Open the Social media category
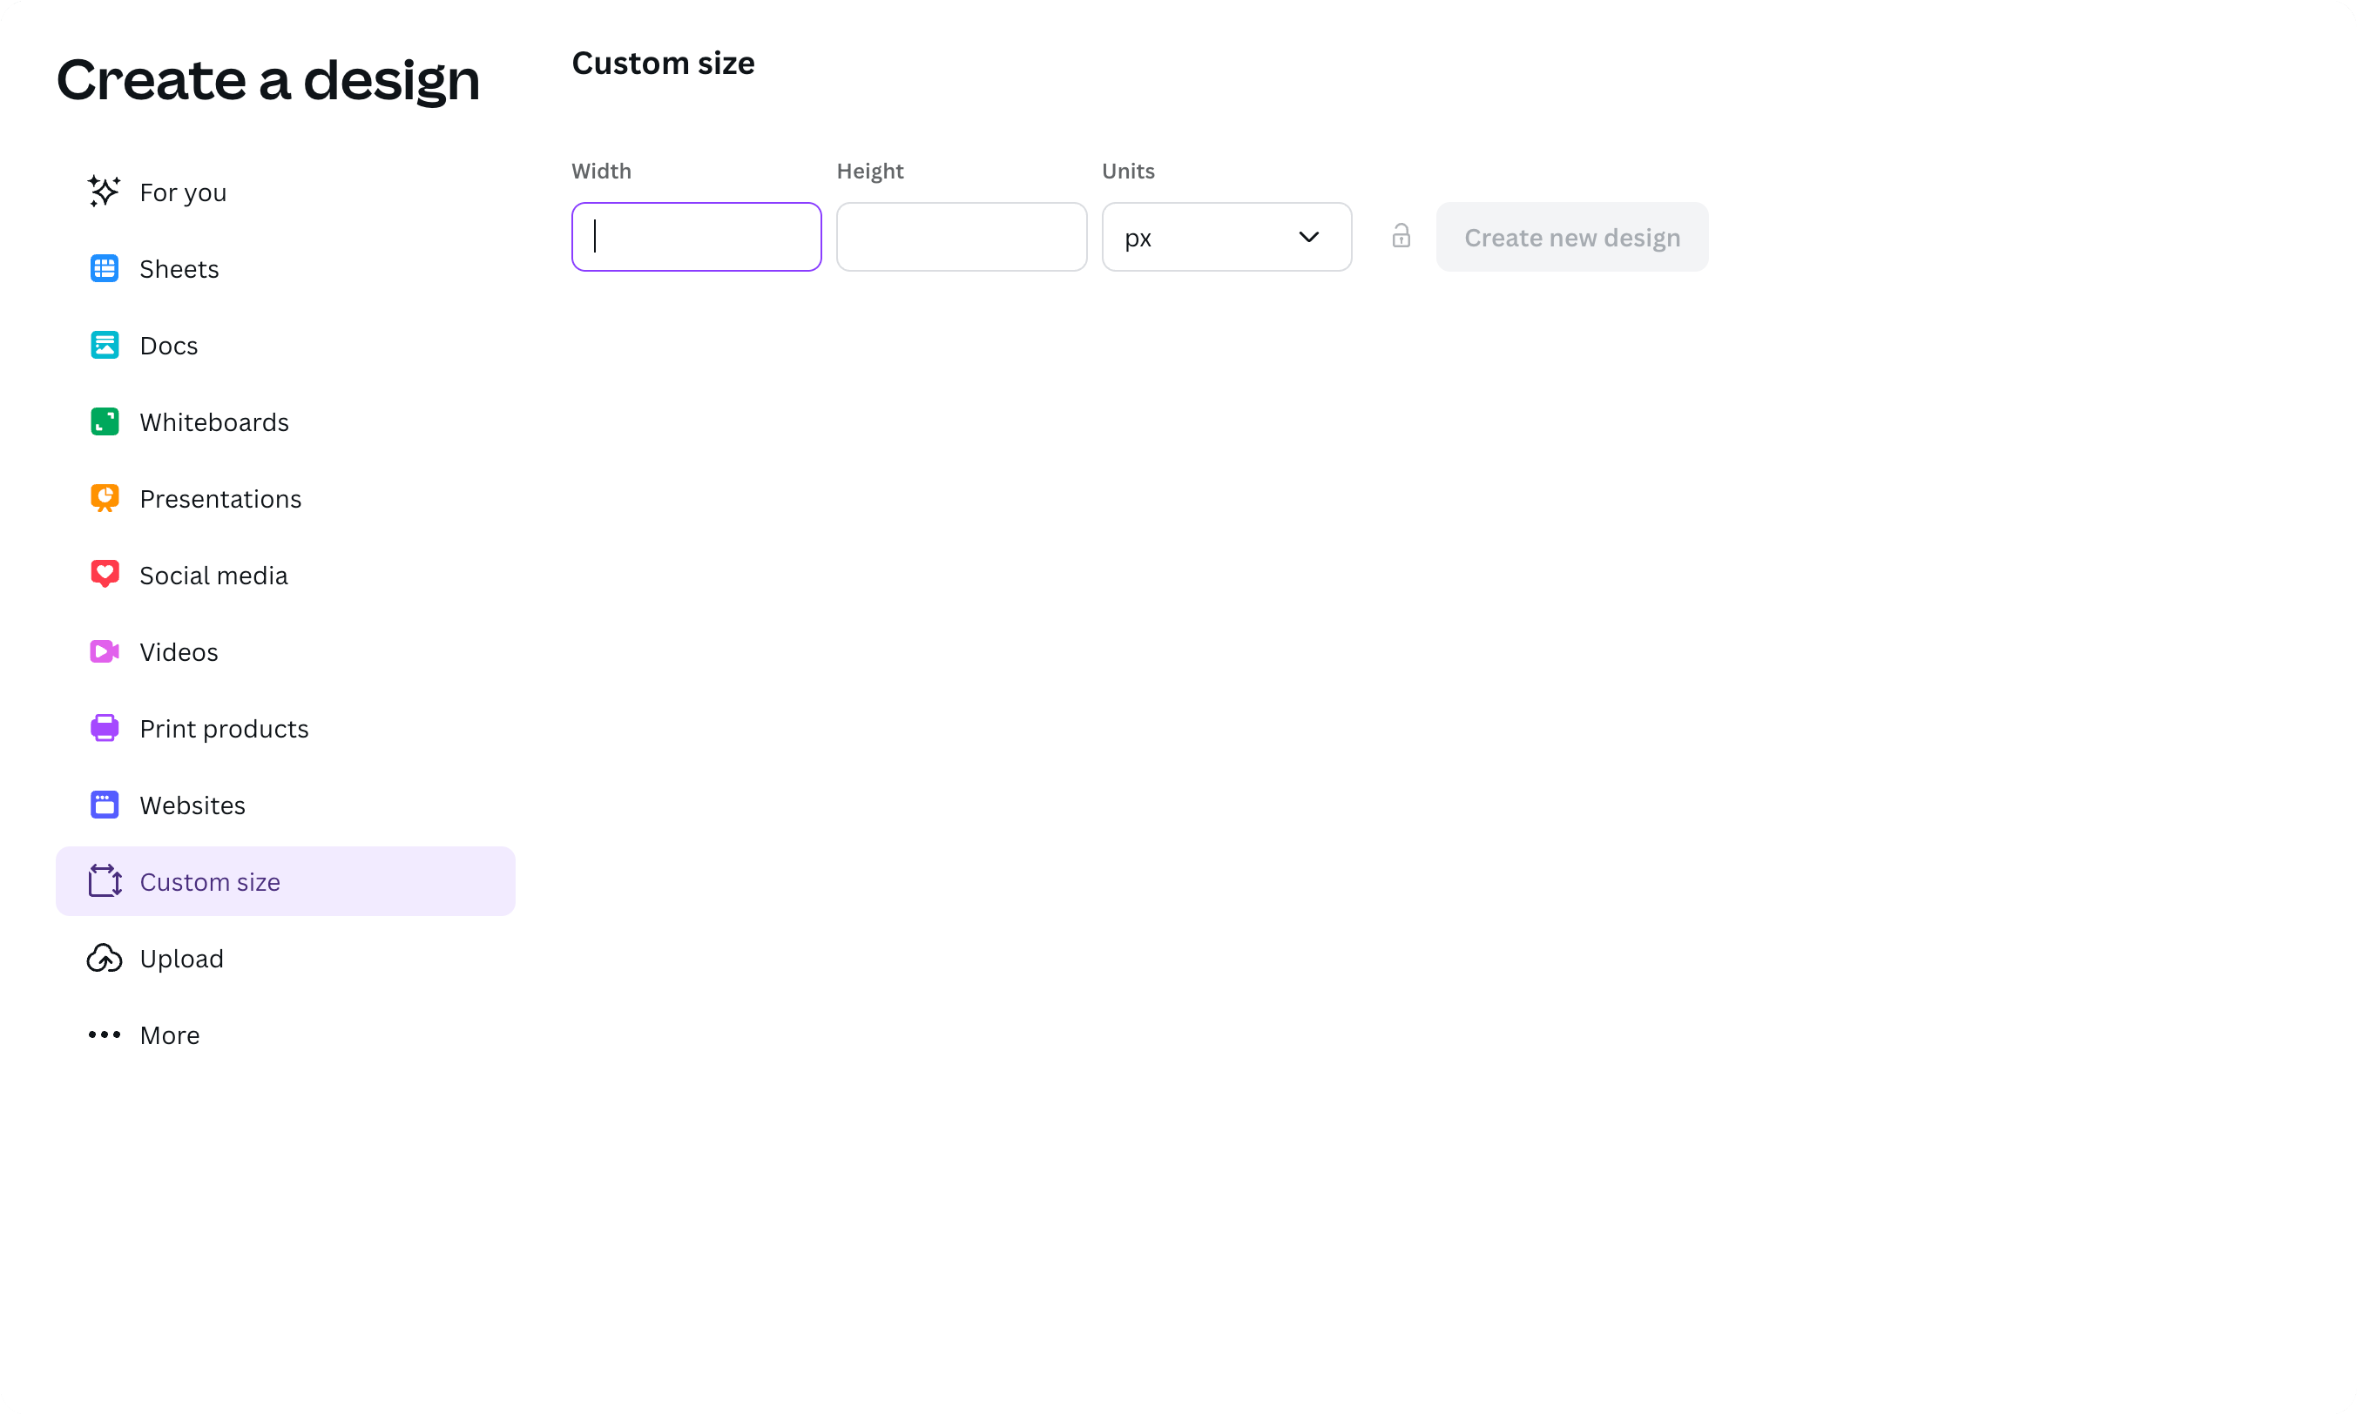 point(285,575)
